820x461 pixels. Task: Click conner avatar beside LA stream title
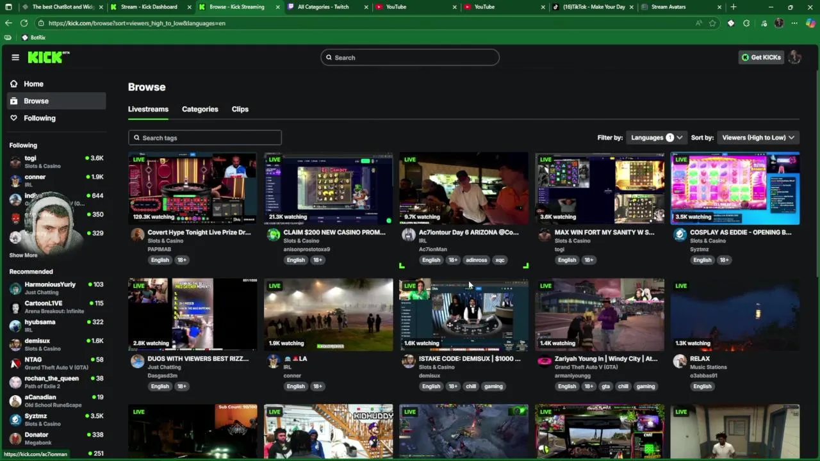pos(274,361)
